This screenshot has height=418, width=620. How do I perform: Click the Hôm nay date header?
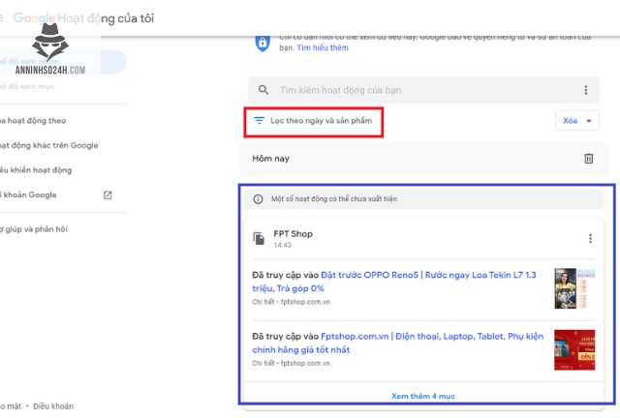(271, 159)
